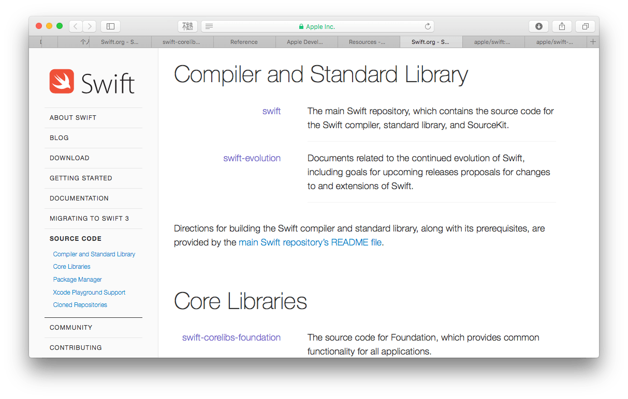Click the Safari back navigation arrow
Screen dimensions: 628x399
(76, 26)
